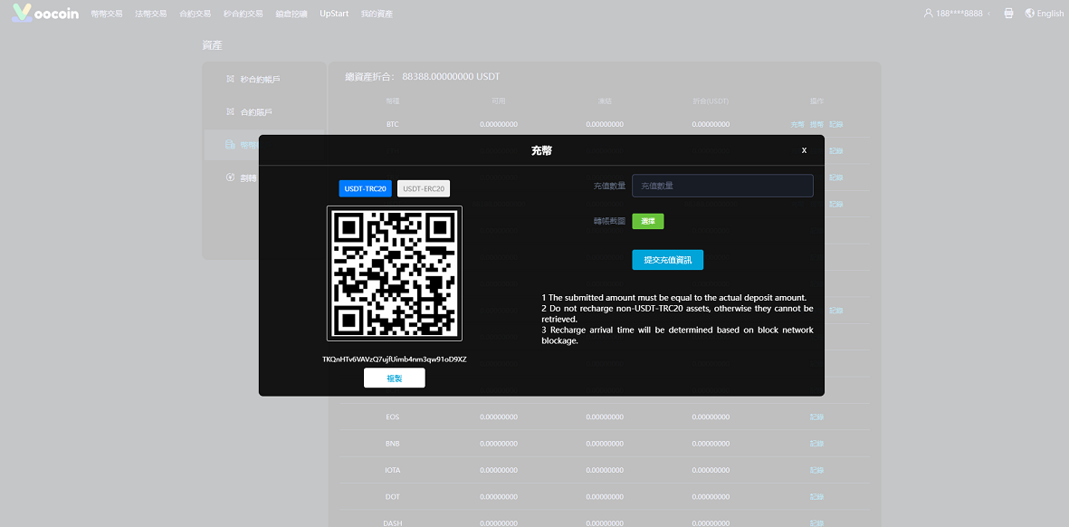Click the Voocoin logo

click(x=45, y=14)
